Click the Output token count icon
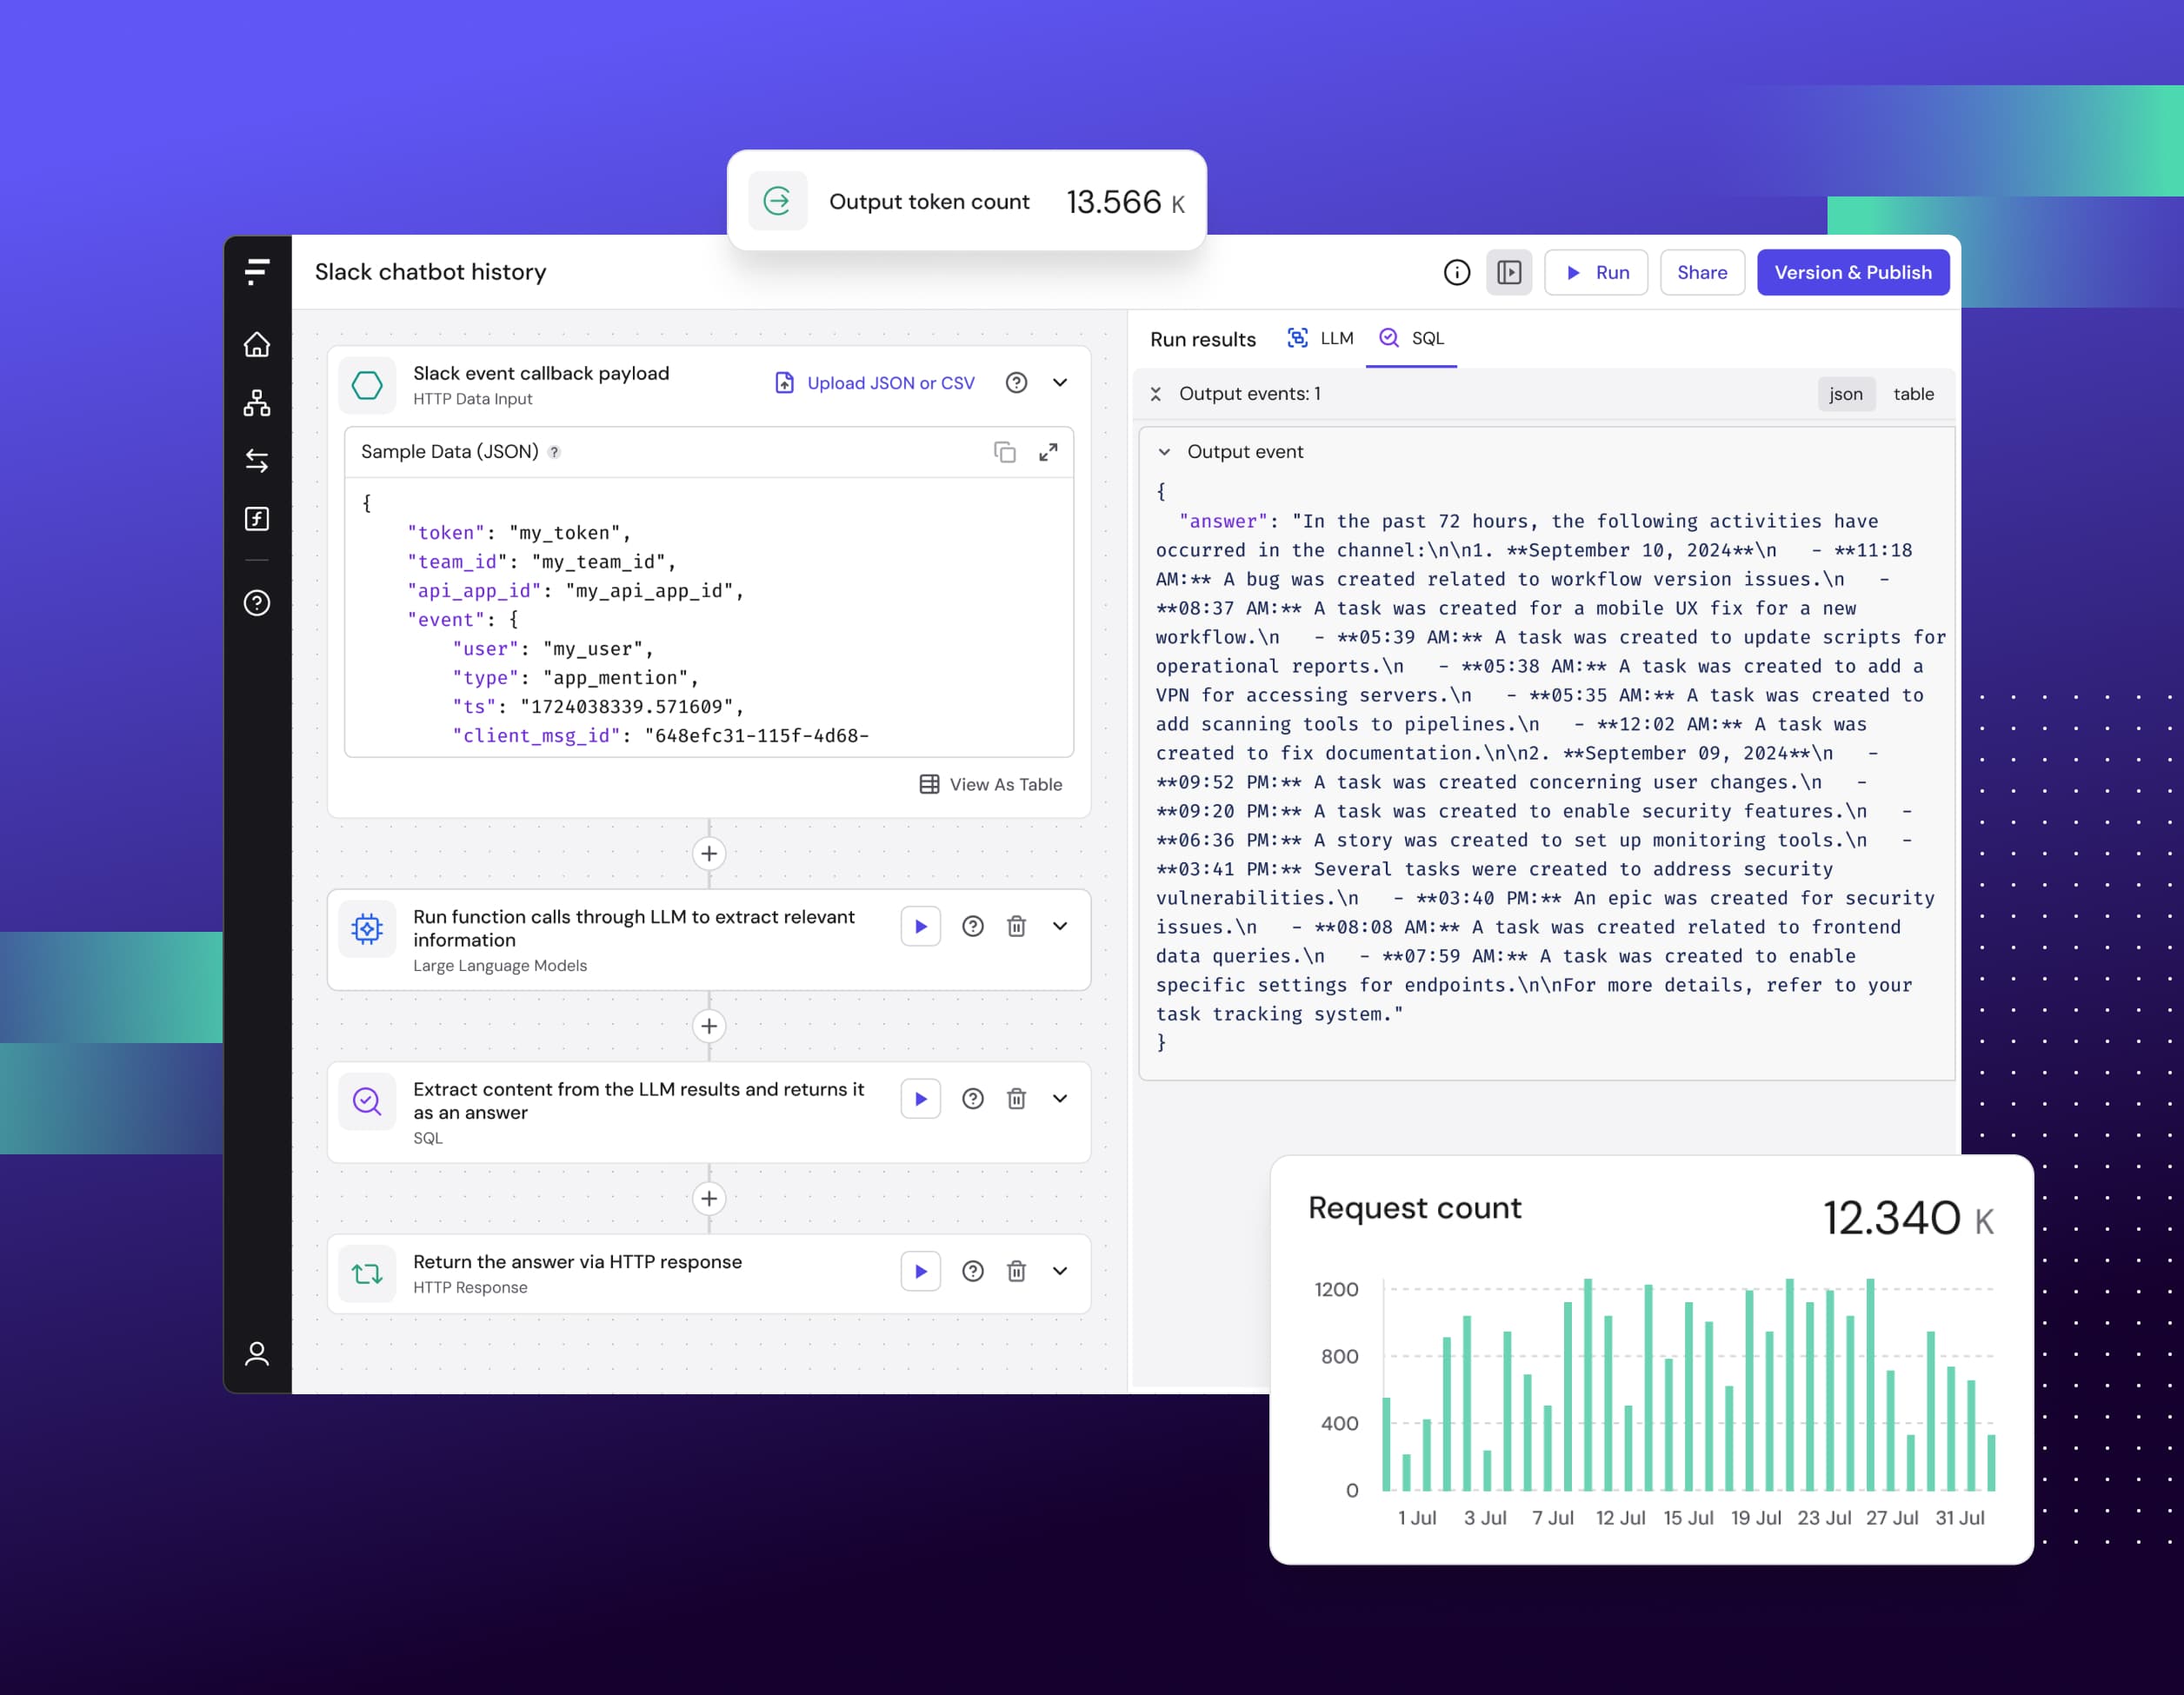2184x1695 pixels. pyautogui.click(x=777, y=201)
